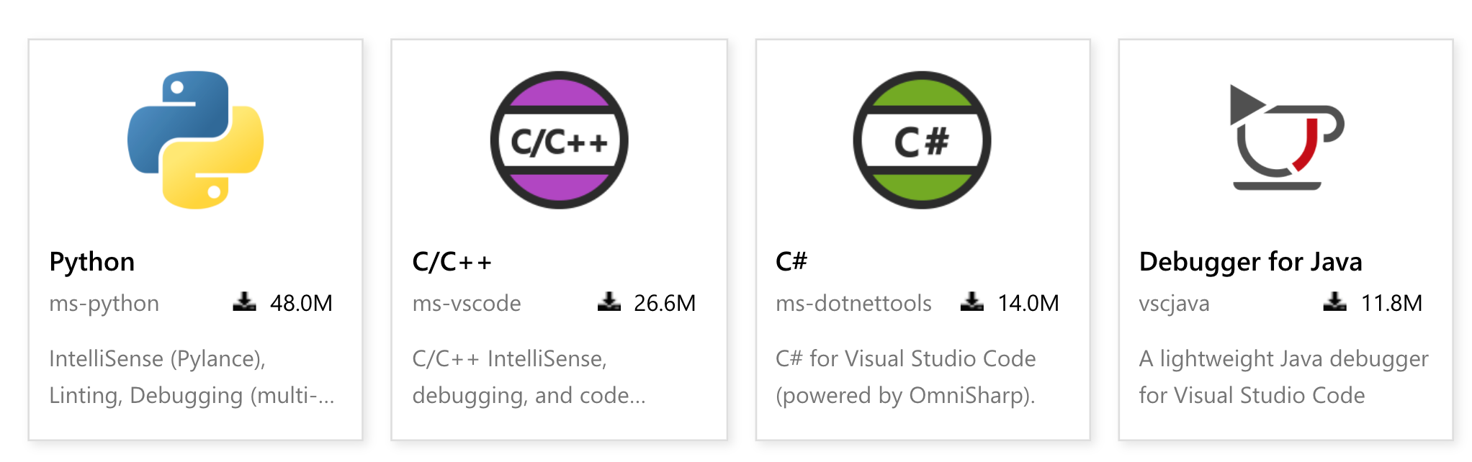This screenshot has width=1472, height=462.
Task: Click the purple C/C++ extension logo
Action: pos(559,140)
